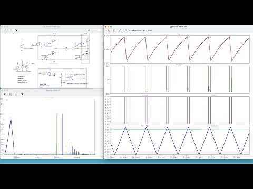
Task: Click the green zoom button of waveform window
Action: 111,27
